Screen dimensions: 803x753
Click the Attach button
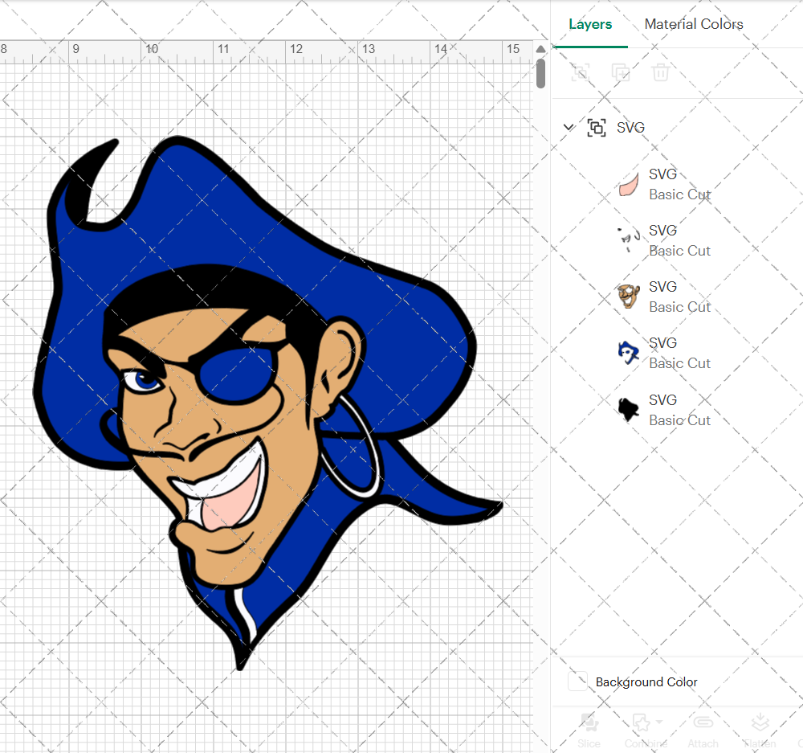pos(703,730)
